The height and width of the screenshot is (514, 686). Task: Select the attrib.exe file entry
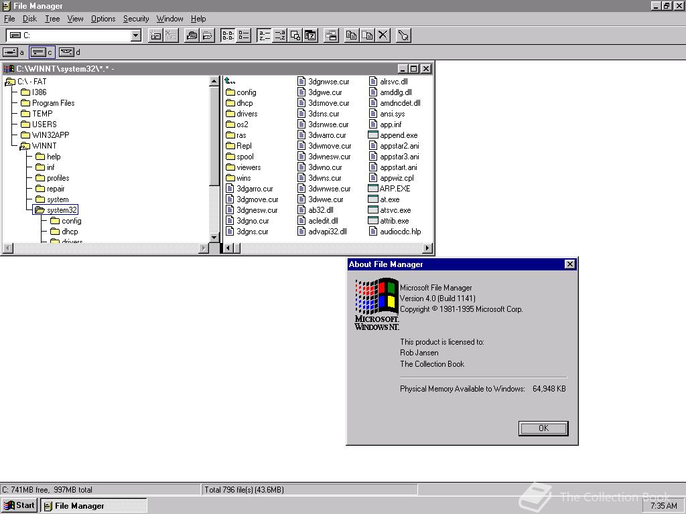[x=389, y=221]
